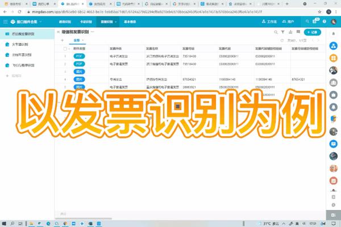341x227 pixels.
Task: Select 出租车票识别 in the left sidebar
Action: tap(27, 54)
